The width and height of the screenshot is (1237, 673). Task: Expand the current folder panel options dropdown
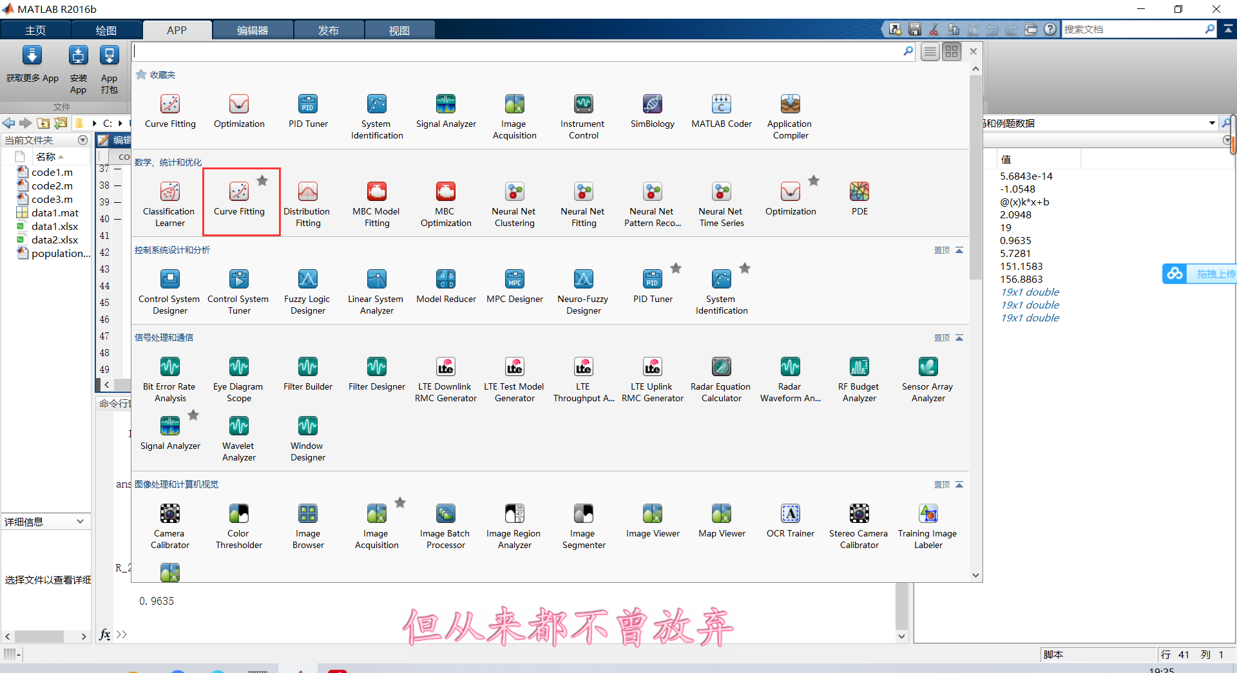tap(82, 140)
